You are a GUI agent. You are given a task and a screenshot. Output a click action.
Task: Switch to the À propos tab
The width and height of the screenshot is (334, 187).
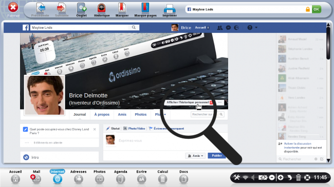pos(102,114)
